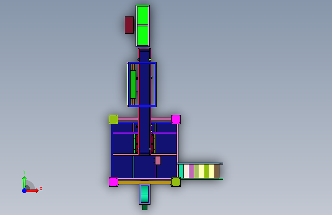Select the long navy conveyor belt in the center
The height and width of the screenshot is (215, 332).
[144, 102]
